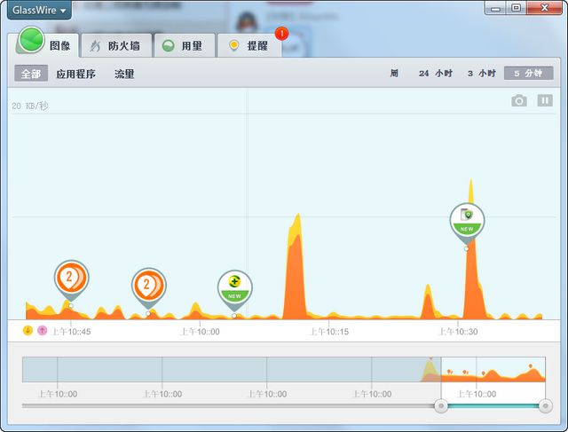Pause the live graph
Image resolution: width=568 pixels, height=432 pixels.
[545, 100]
